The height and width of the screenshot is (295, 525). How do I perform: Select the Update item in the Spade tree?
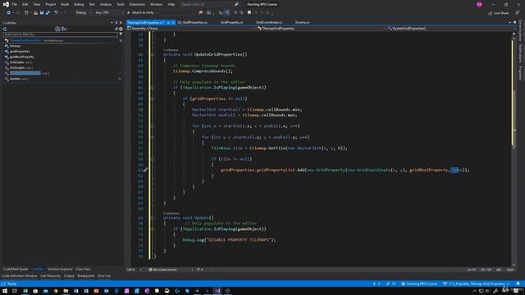[x=15, y=79]
